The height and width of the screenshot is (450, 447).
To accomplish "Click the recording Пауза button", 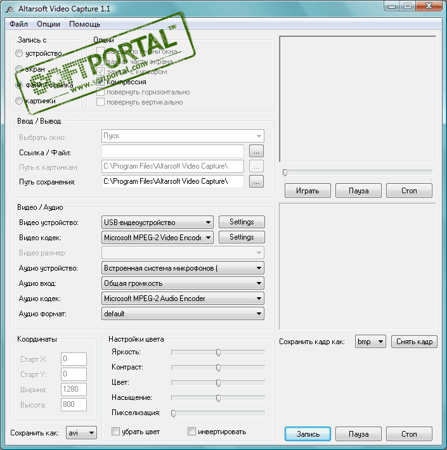I will [359, 434].
